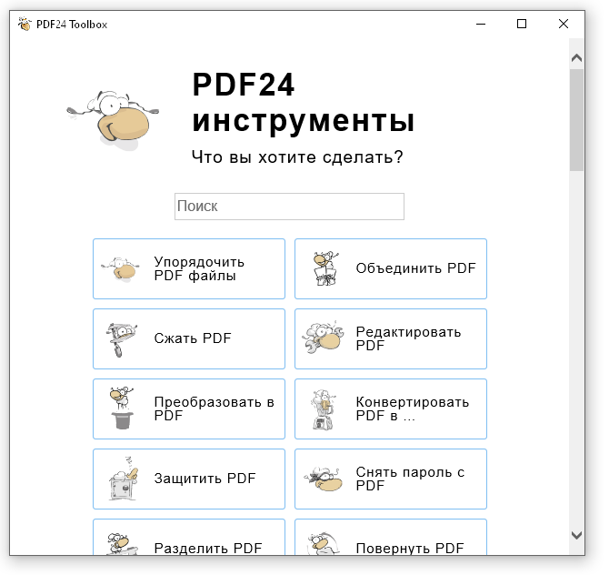This screenshot has height=575, width=609.
Task: Click the PDF24 инструменты heading
Action: pos(304,103)
